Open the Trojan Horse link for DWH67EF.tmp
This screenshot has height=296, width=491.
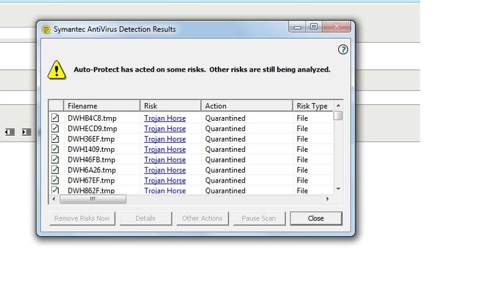pos(164,180)
